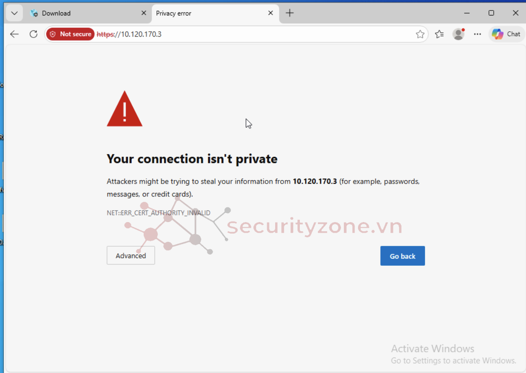The image size is (526, 373).
Task: Click the NET::ERR_CERT_AUTHORITY_INVALID error code
Action: click(x=158, y=213)
